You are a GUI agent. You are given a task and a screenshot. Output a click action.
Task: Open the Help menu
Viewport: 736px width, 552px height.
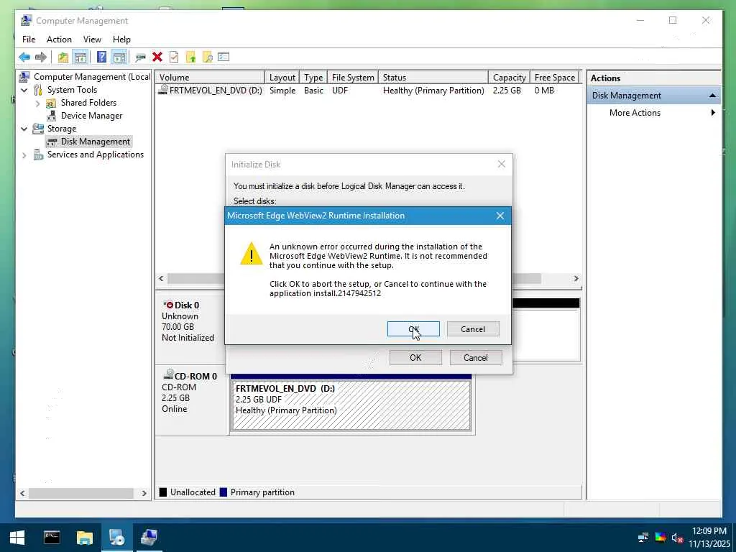pyautogui.click(x=121, y=40)
